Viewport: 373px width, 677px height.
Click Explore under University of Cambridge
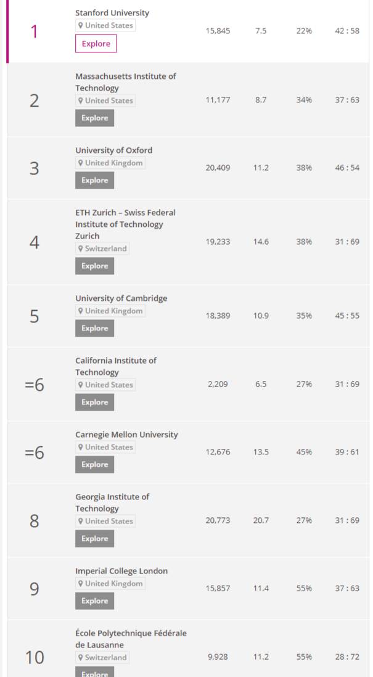94,328
